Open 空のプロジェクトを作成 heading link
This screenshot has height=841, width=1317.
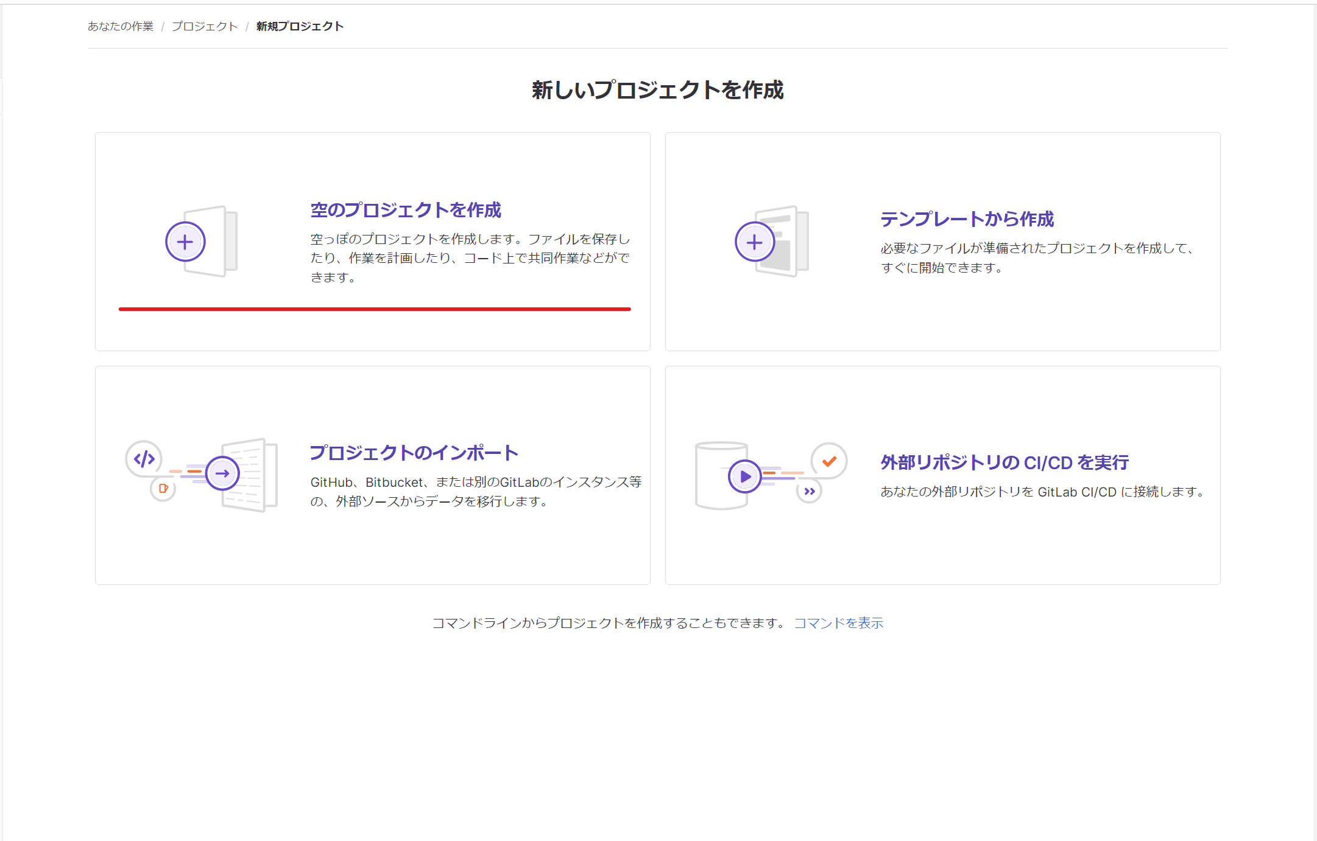[x=405, y=210]
